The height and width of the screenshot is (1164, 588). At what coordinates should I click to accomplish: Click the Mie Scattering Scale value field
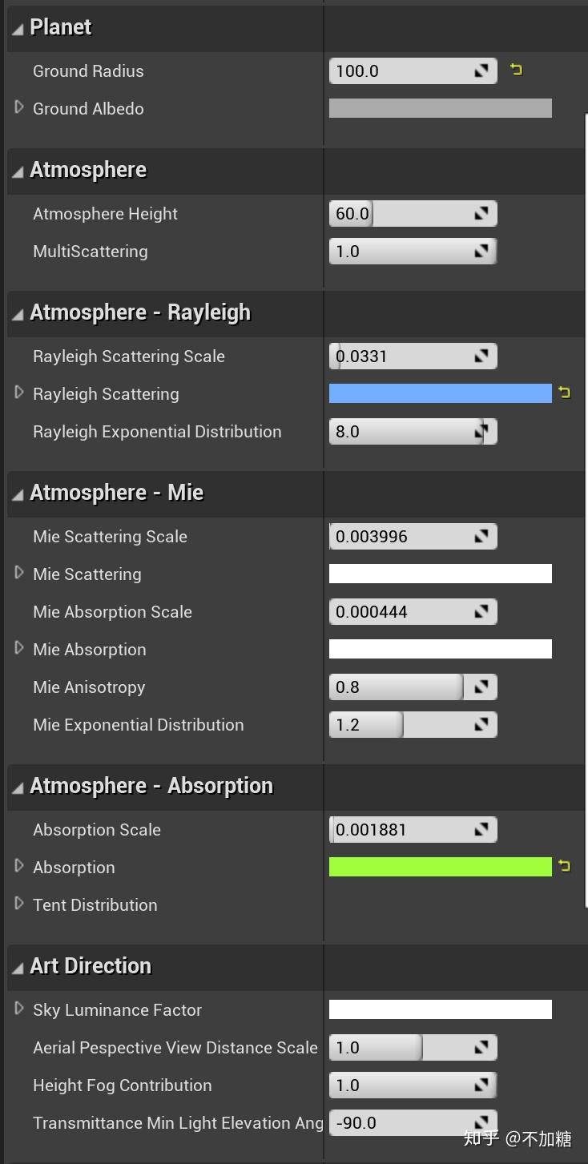[401, 537]
